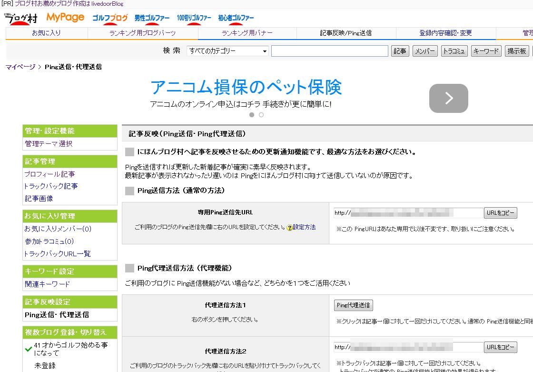The image size is (533, 372).
Task: Open the 100切りゴルファー category tab
Action: point(194,18)
